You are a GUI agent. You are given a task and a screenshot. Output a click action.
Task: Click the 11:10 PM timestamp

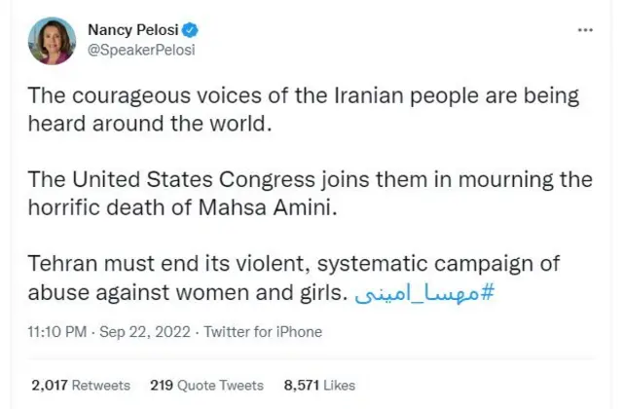coord(58,332)
